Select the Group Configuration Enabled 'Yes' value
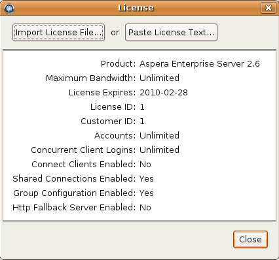The width and height of the screenshot is (279, 260). pyautogui.click(x=147, y=193)
